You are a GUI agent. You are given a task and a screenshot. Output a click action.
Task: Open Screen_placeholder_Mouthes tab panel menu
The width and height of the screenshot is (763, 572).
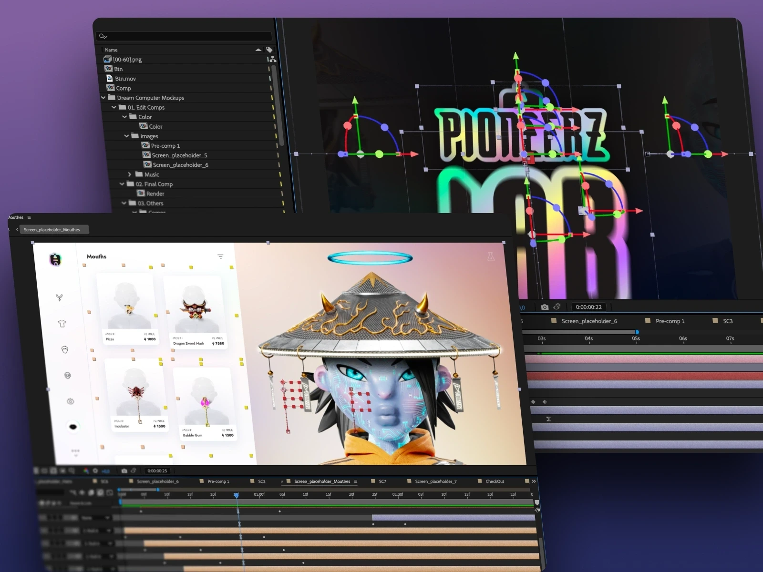(356, 481)
